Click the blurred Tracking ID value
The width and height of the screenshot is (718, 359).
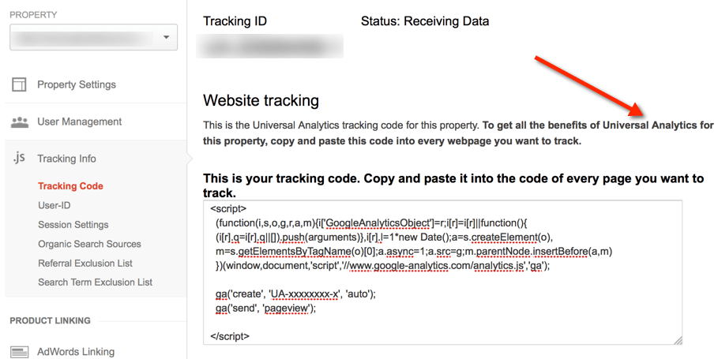pyautogui.click(x=269, y=47)
